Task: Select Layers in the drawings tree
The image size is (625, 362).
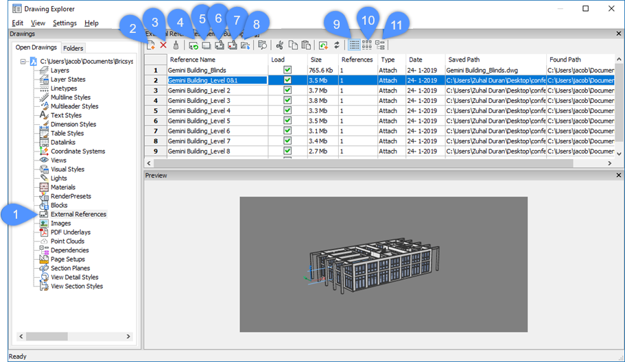Action: click(x=60, y=71)
